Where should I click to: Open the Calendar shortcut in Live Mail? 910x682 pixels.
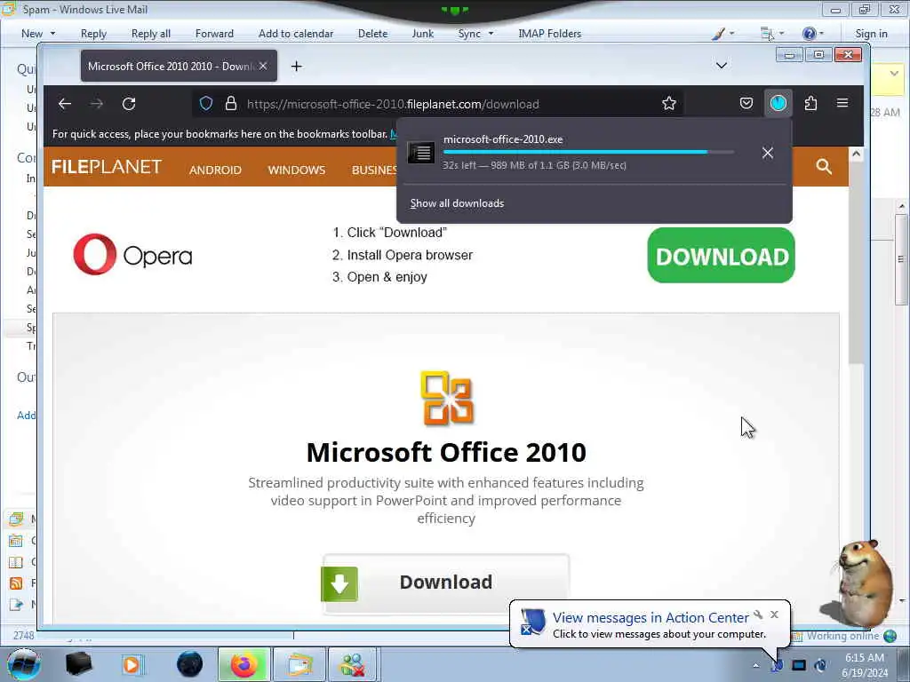[16, 541]
